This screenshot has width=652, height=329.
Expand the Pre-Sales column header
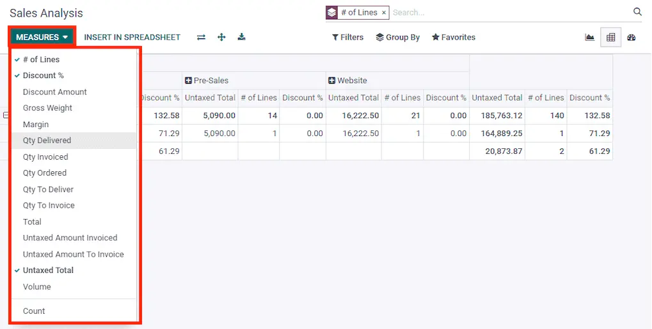click(189, 80)
